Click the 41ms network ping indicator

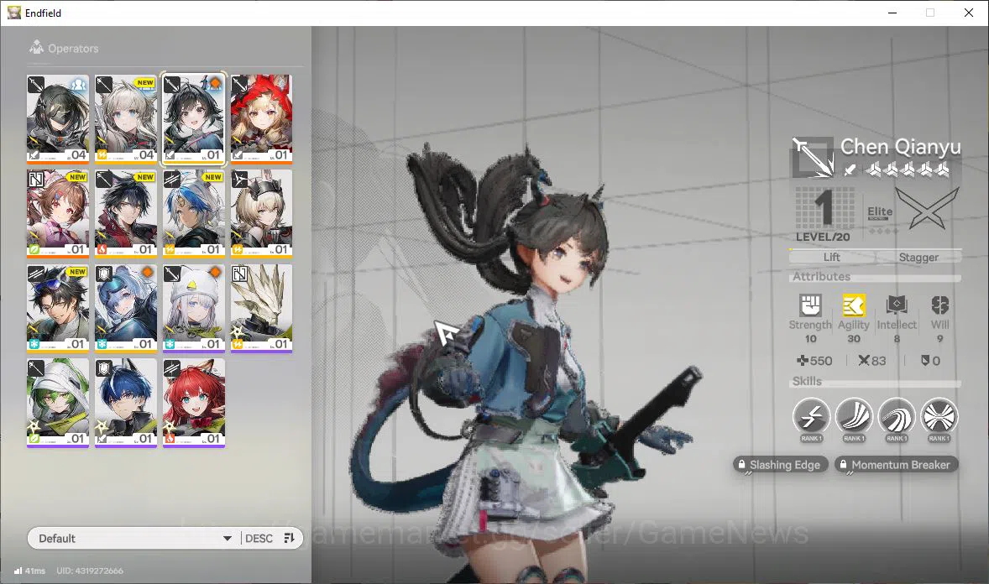point(29,571)
